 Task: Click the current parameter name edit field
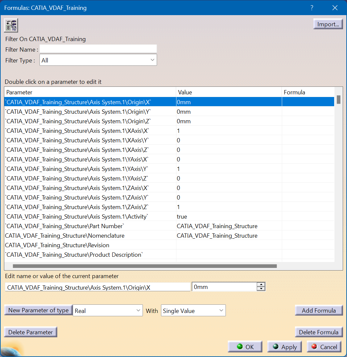point(97,287)
